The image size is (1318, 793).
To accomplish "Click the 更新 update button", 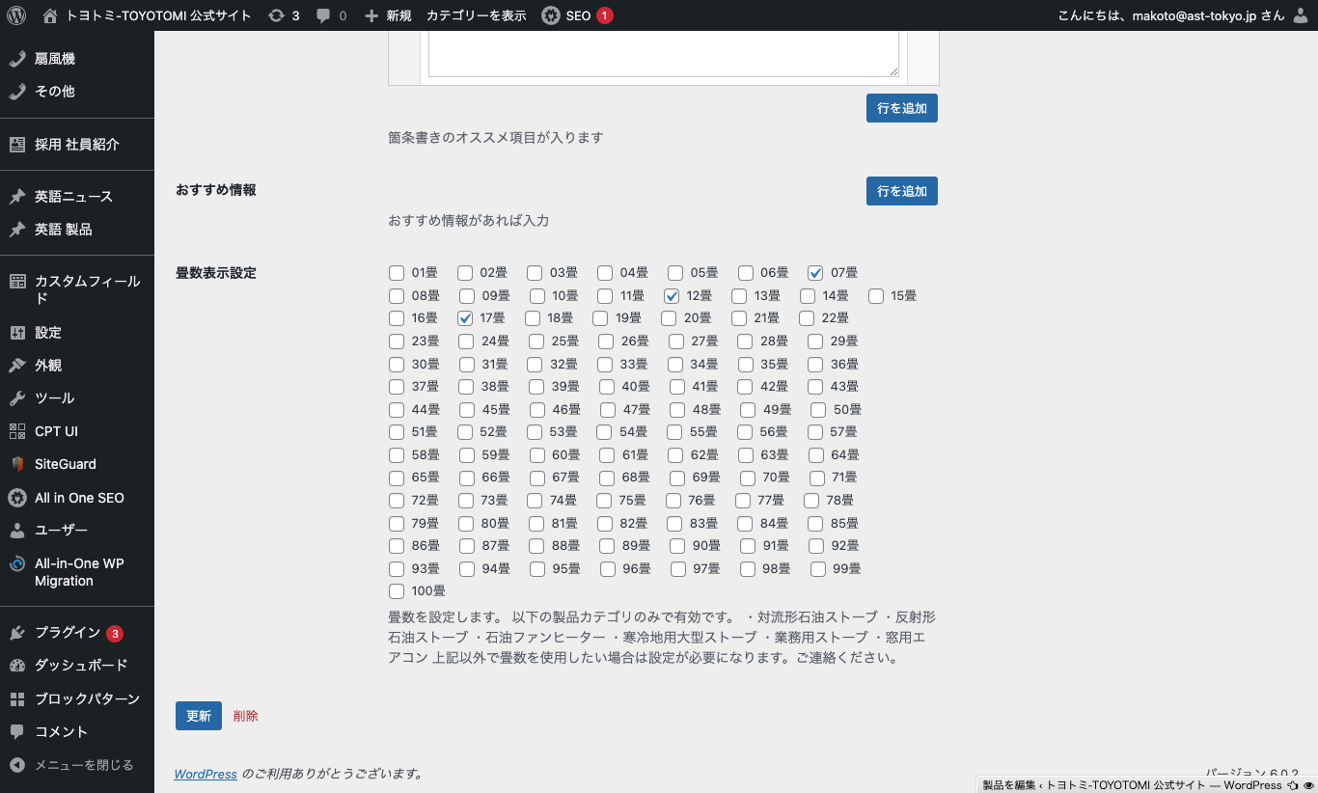I will tap(199, 716).
